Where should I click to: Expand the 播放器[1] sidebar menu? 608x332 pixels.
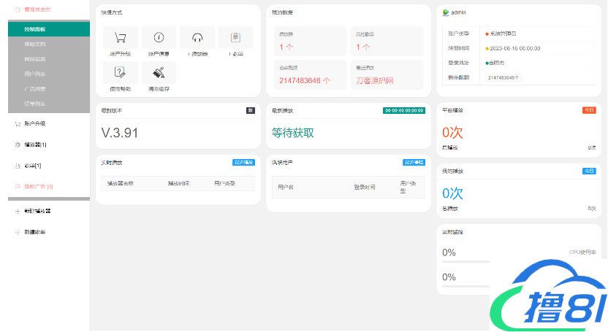(x=34, y=145)
